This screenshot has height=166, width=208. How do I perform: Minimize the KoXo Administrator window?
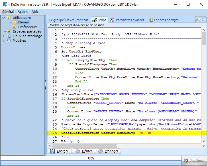pos(175,4)
